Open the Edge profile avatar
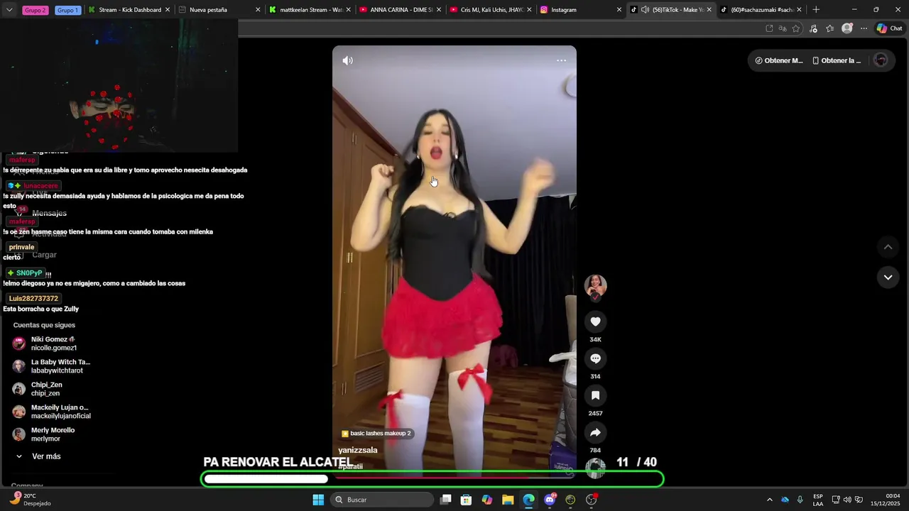The width and height of the screenshot is (909, 511). [x=847, y=28]
